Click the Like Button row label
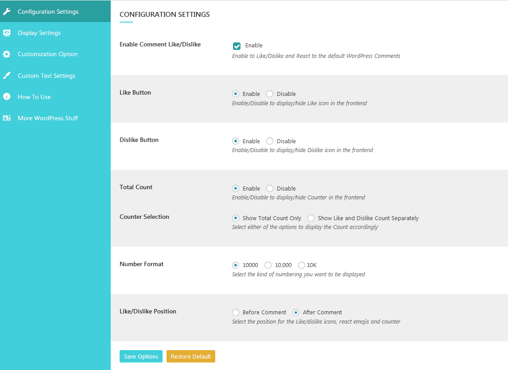 tap(135, 92)
